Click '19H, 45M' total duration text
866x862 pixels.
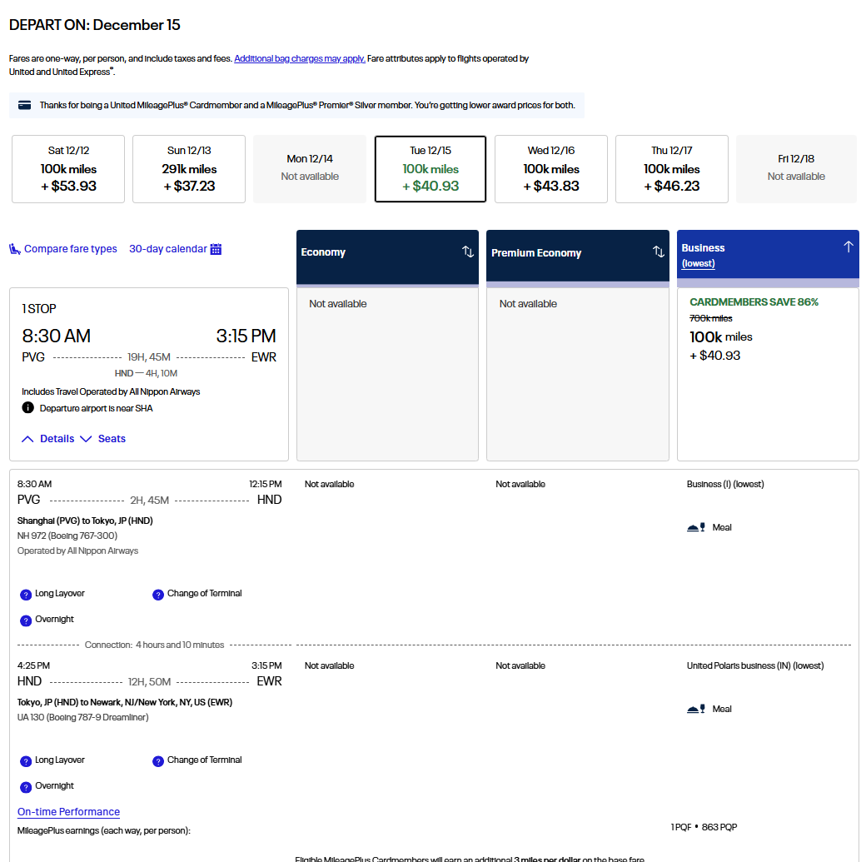point(149,357)
